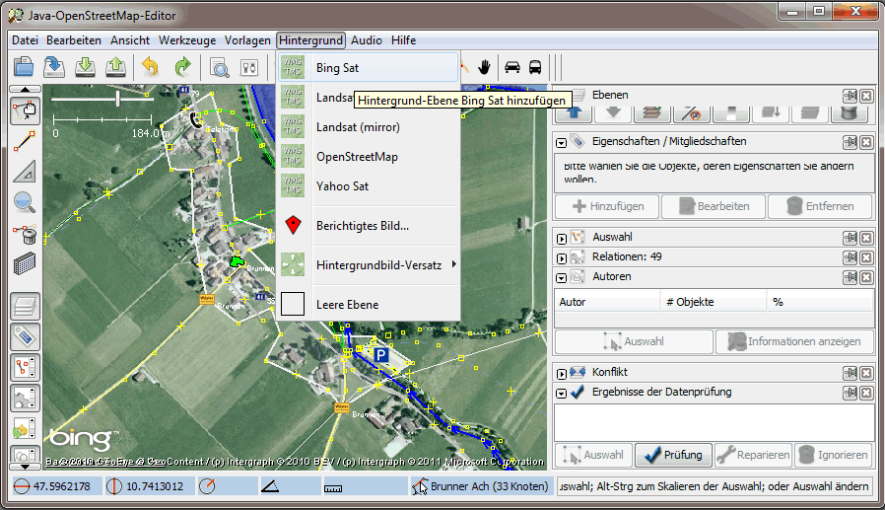Add Yahoo Sat background layer
This screenshot has width=885, height=510.
(342, 185)
